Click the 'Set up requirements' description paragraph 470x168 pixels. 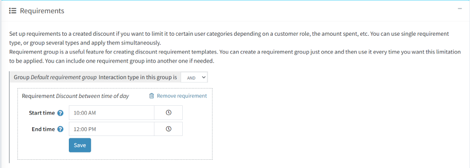point(229,38)
